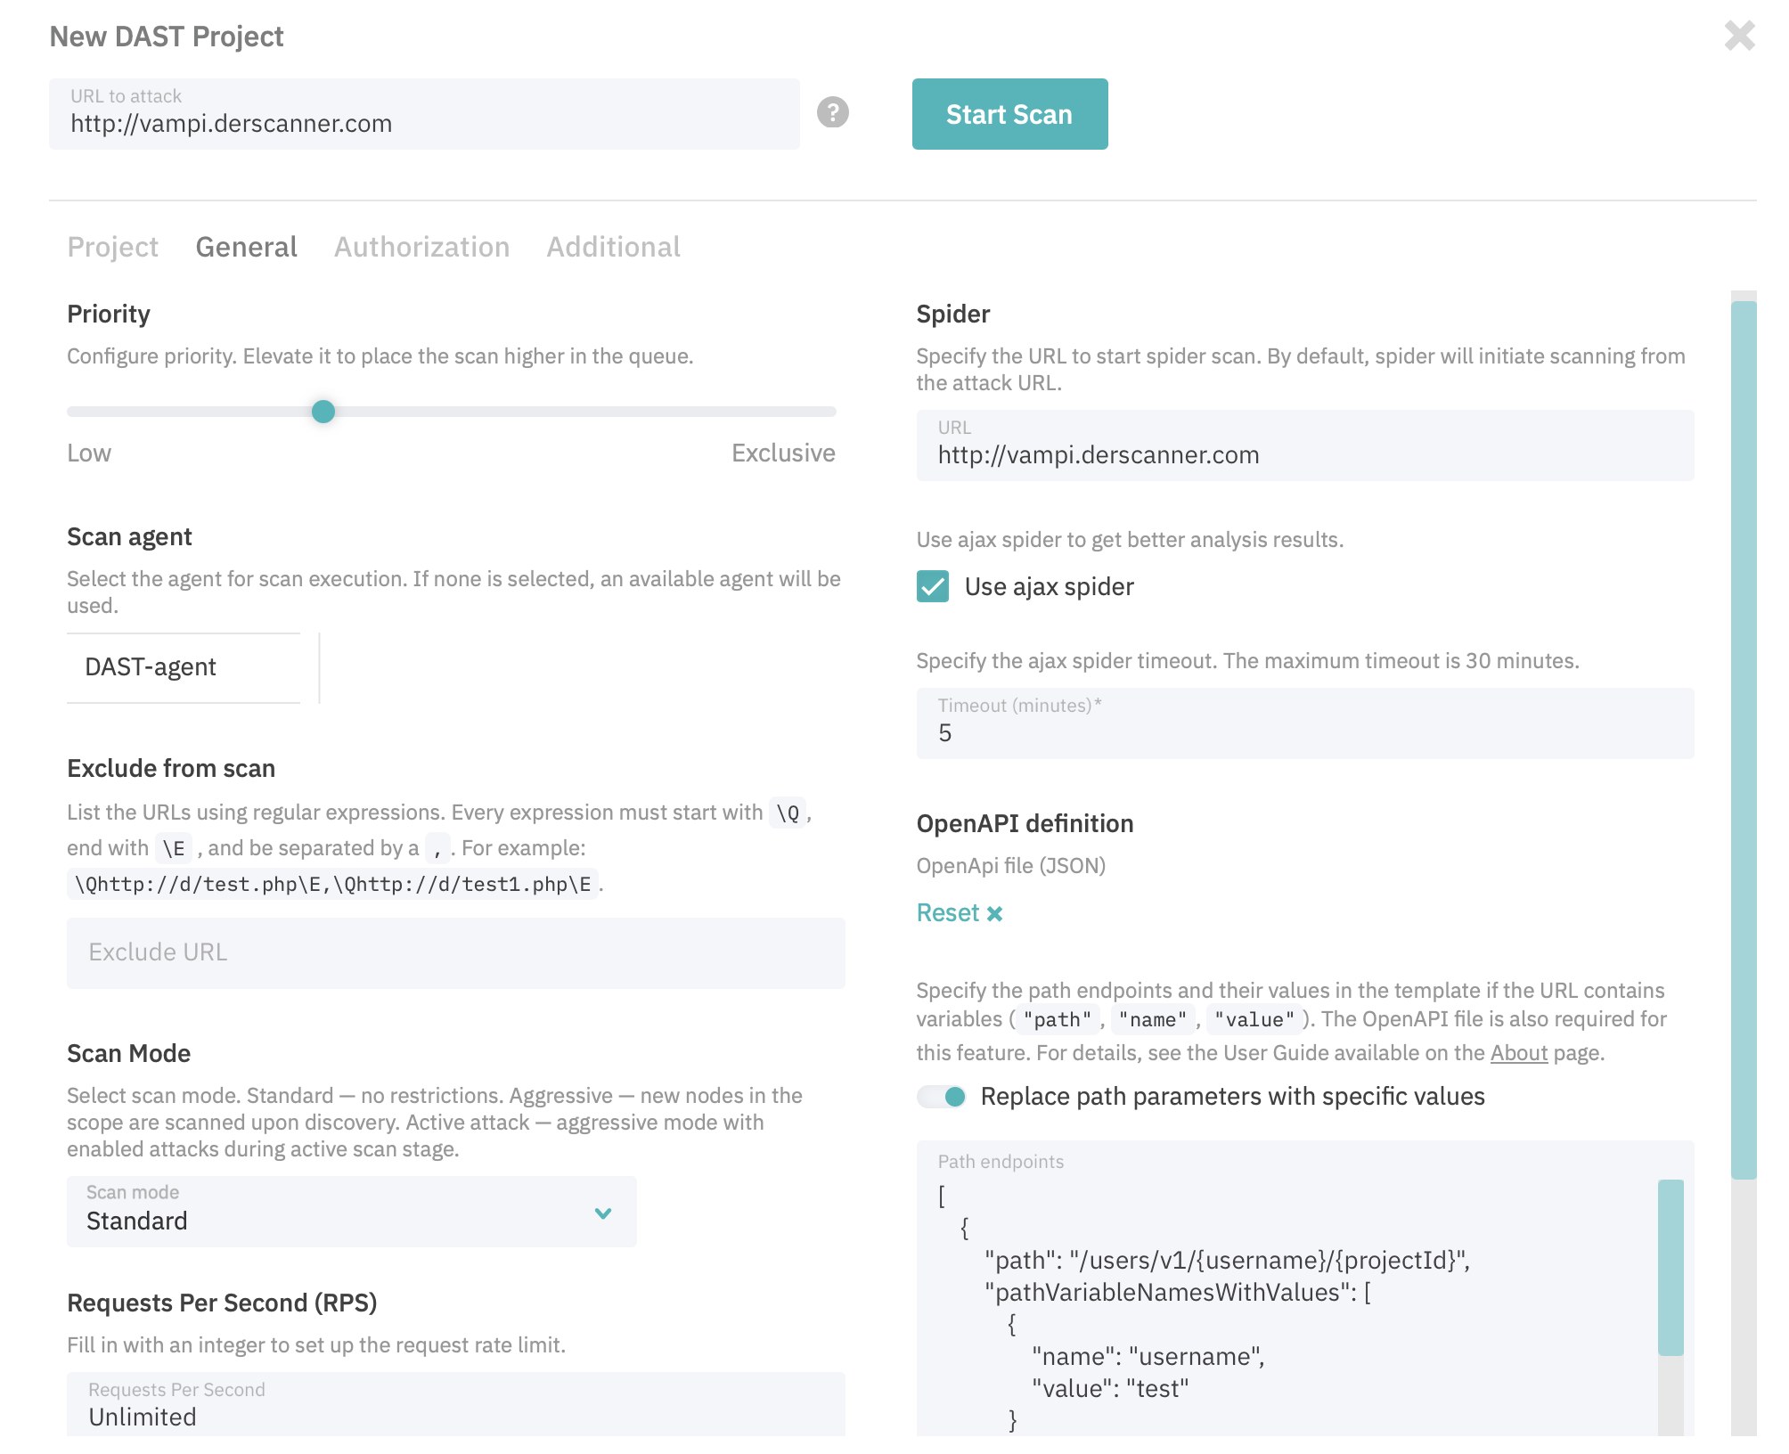Click the Start Scan button
Screen dimensions: 1789x1454
point(1009,114)
